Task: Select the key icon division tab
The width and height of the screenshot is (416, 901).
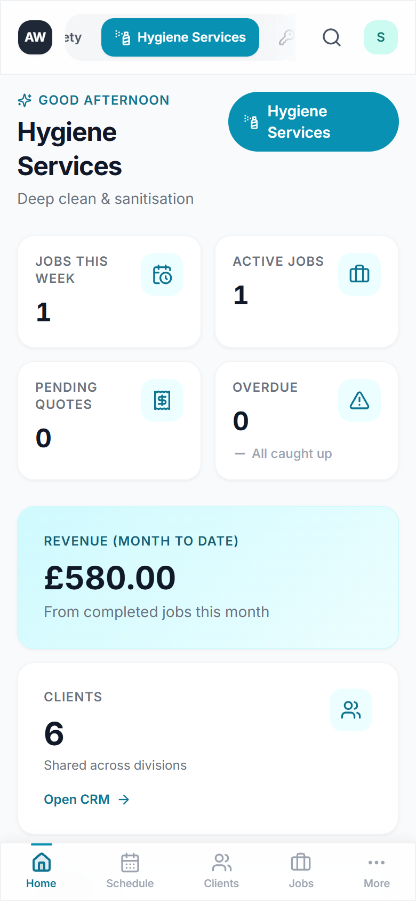Action: pos(286,37)
